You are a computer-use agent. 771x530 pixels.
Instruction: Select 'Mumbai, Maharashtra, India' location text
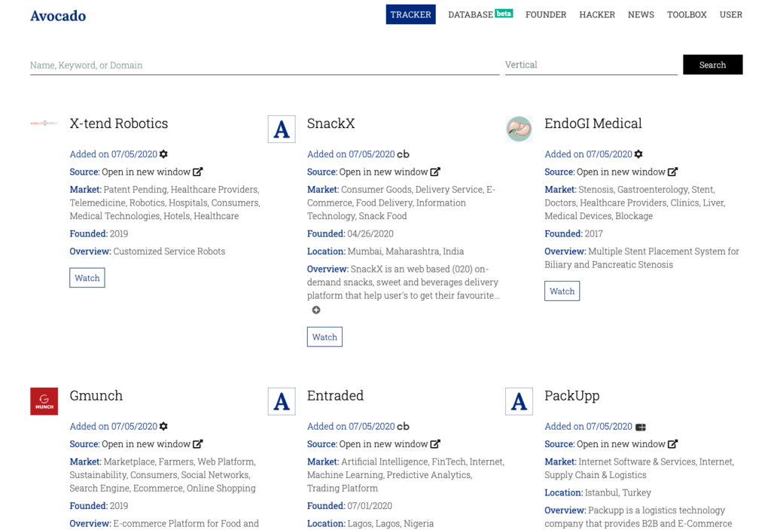(406, 251)
